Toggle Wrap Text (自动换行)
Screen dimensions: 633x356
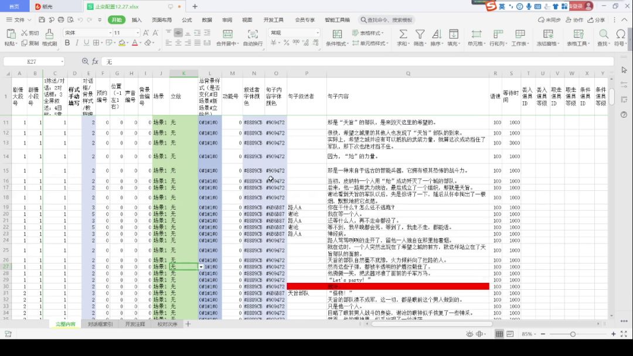pos(253,34)
